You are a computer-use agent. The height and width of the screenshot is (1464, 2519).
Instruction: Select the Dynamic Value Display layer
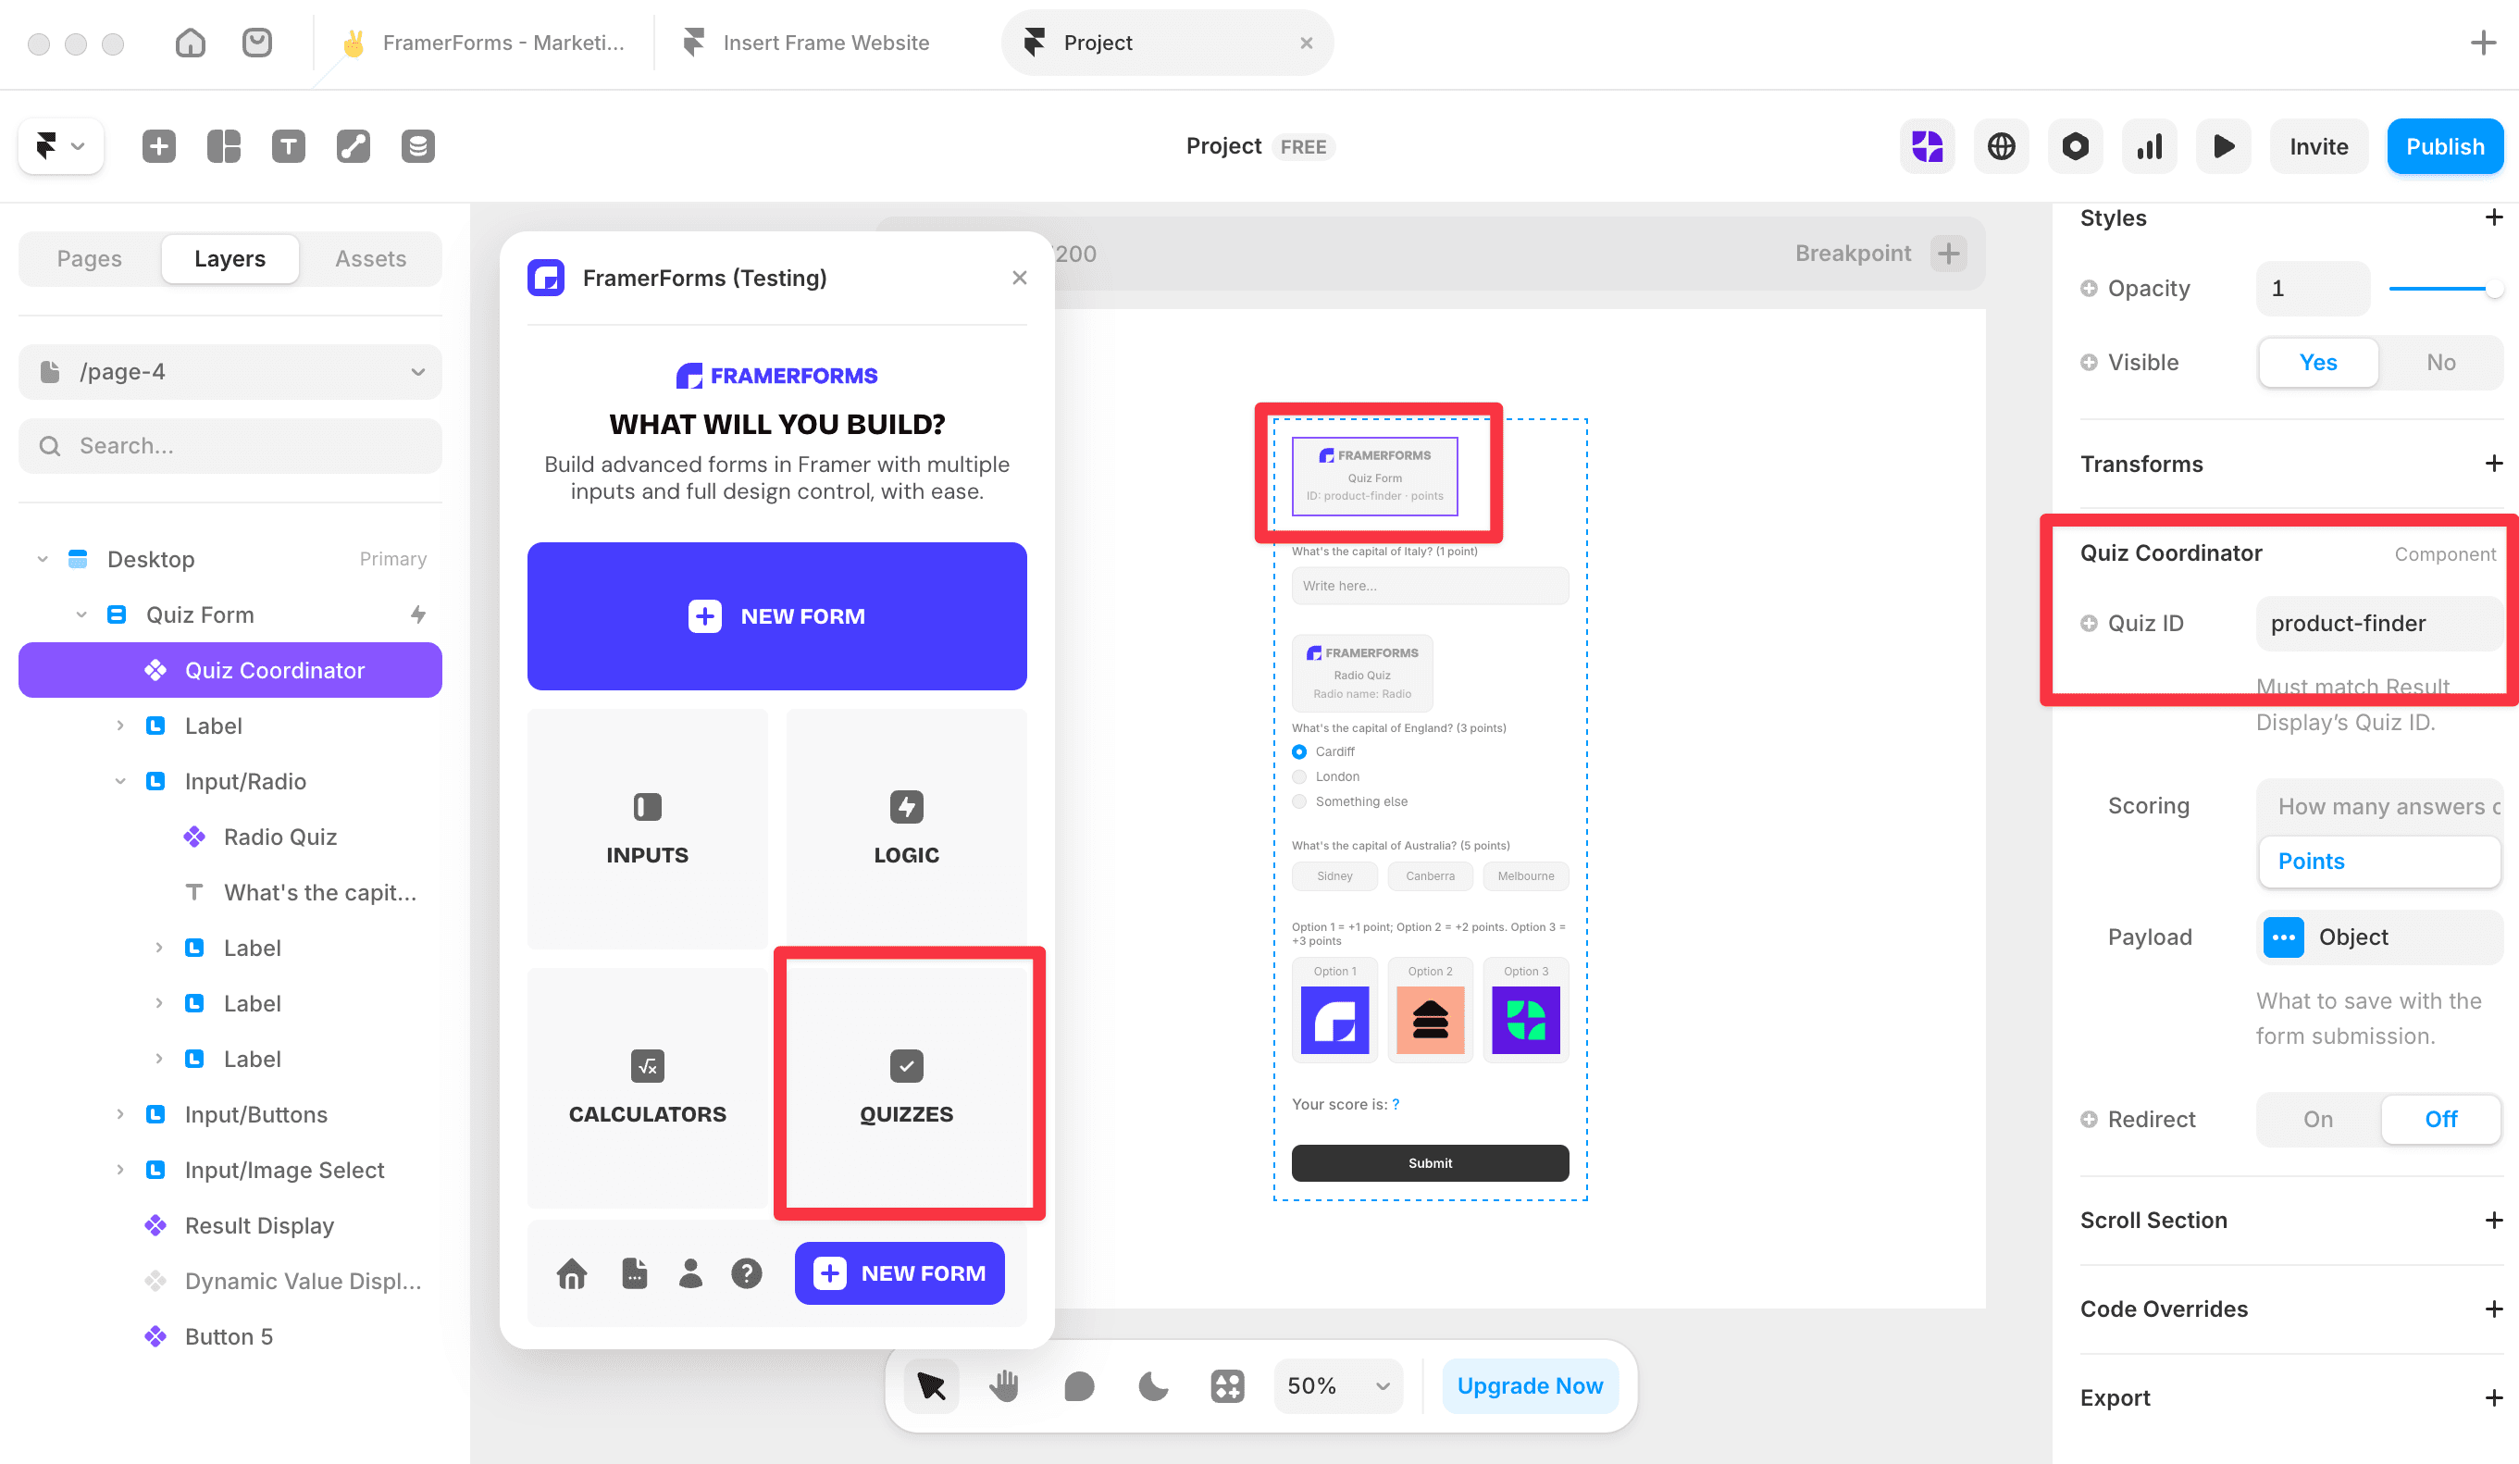230,1281
